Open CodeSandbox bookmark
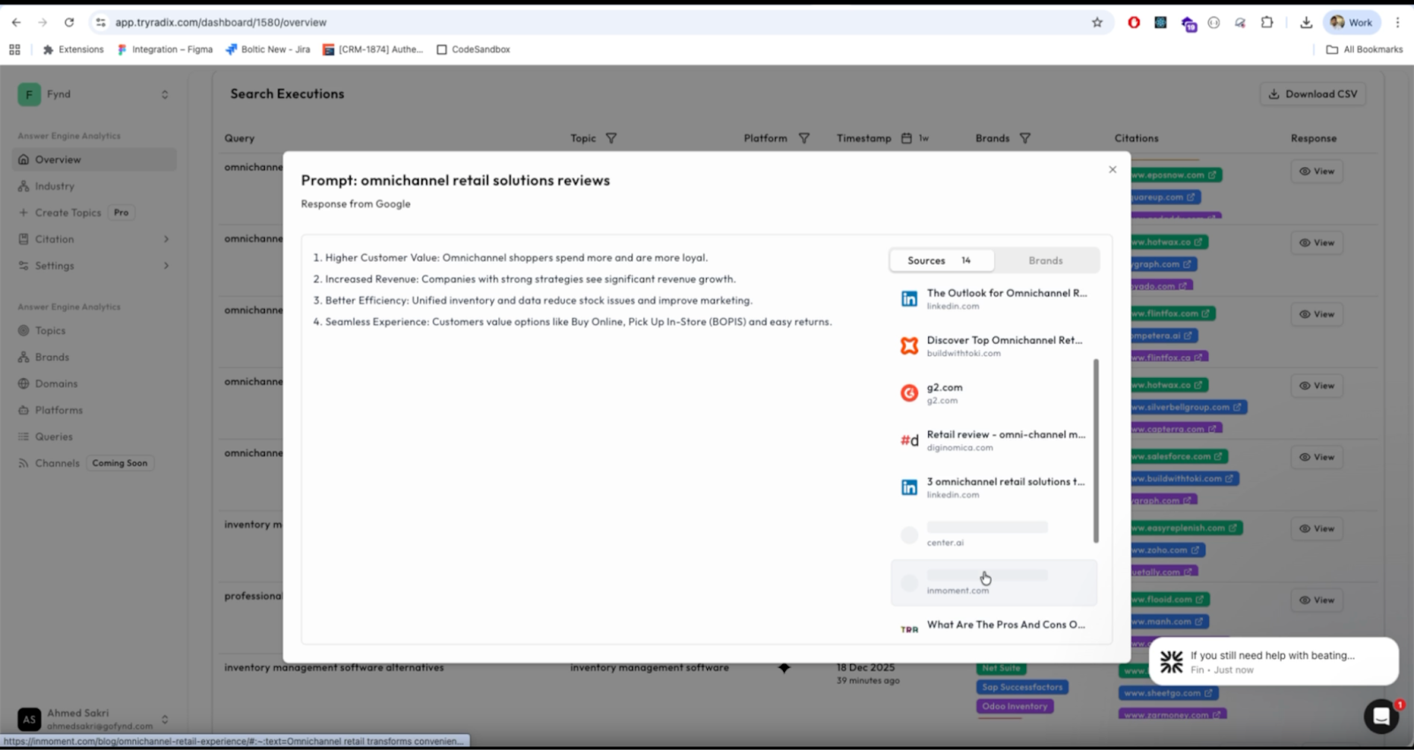 pyautogui.click(x=474, y=49)
